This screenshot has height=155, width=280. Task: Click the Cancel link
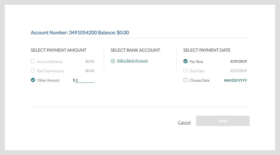[x=184, y=123]
